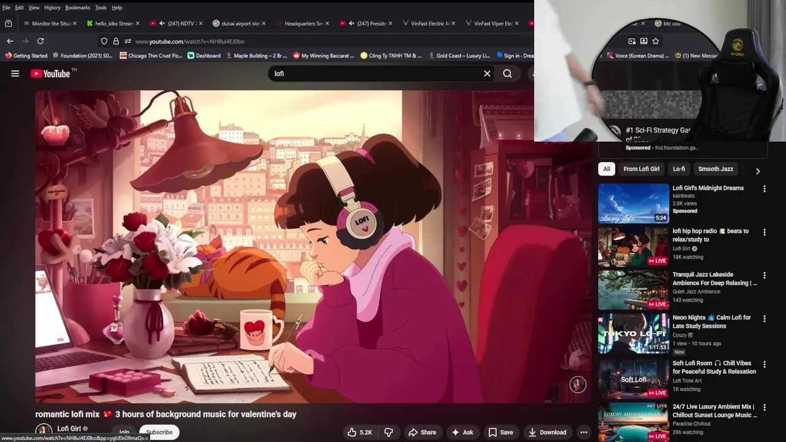Screen dimensions: 786x442
Task: Open the Getting Started bookmark
Action: [x=26, y=55]
